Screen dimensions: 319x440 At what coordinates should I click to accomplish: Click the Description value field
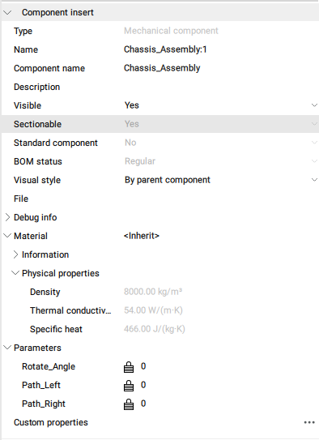coord(220,87)
